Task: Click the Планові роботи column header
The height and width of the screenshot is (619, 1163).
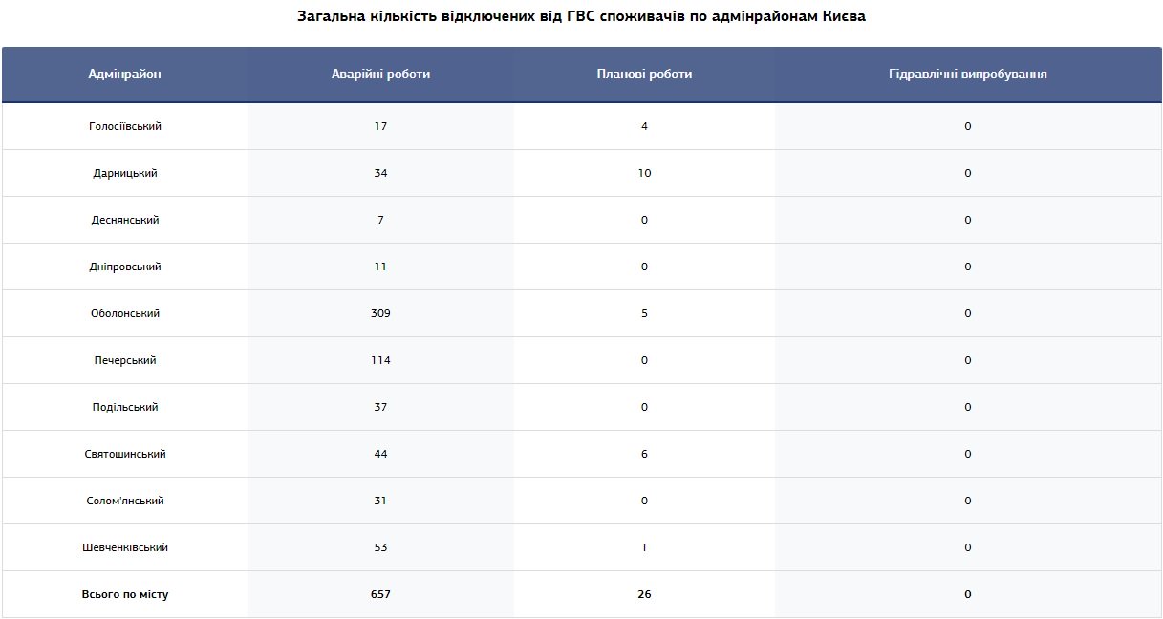Action: [644, 75]
